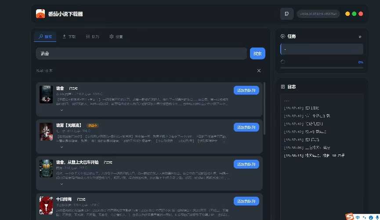380x220 pixels.
Task: Expand description of 诡舍，从登上大巴车开始
Action: (x=62, y=184)
